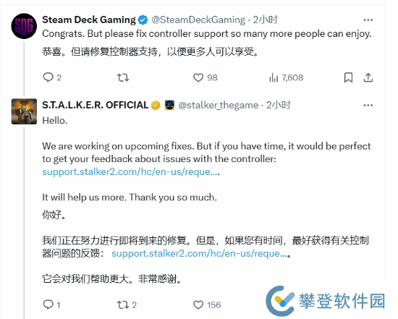Retweet the Steam Deck Gaming post
The height and width of the screenshot is (319, 398).
(123, 77)
